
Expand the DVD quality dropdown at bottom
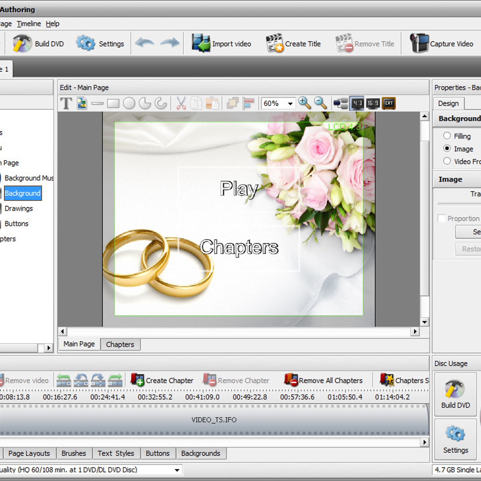click(x=177, y=470)
